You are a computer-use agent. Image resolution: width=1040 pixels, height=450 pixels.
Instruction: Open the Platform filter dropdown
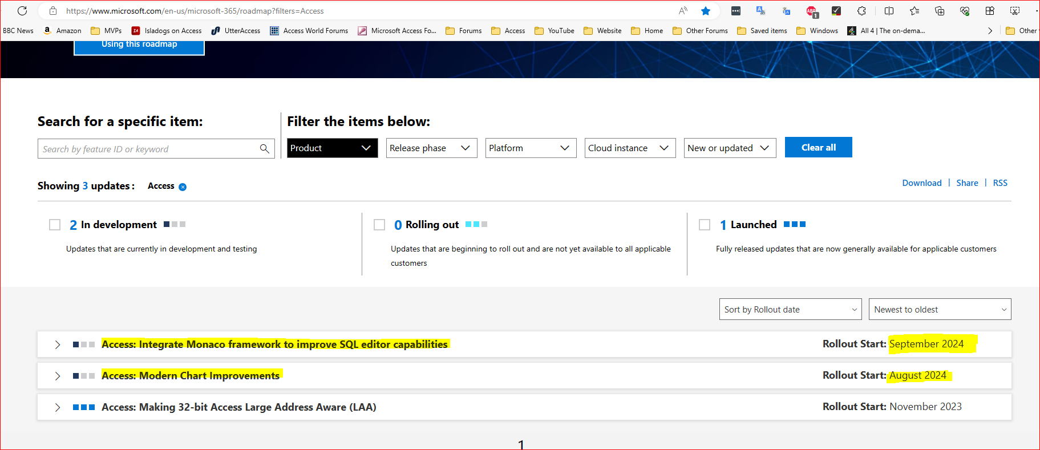pyautogui.click(x=531, y=148)
